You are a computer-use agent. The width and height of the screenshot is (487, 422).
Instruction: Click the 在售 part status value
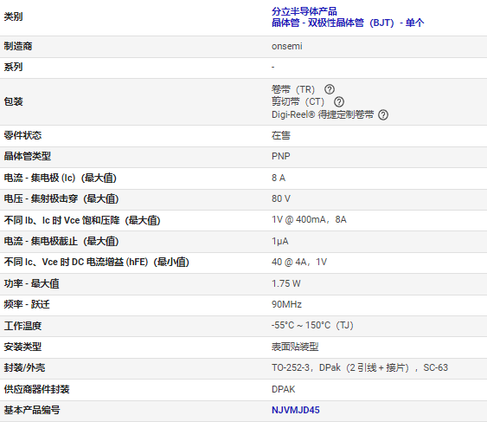pos(281,135)
